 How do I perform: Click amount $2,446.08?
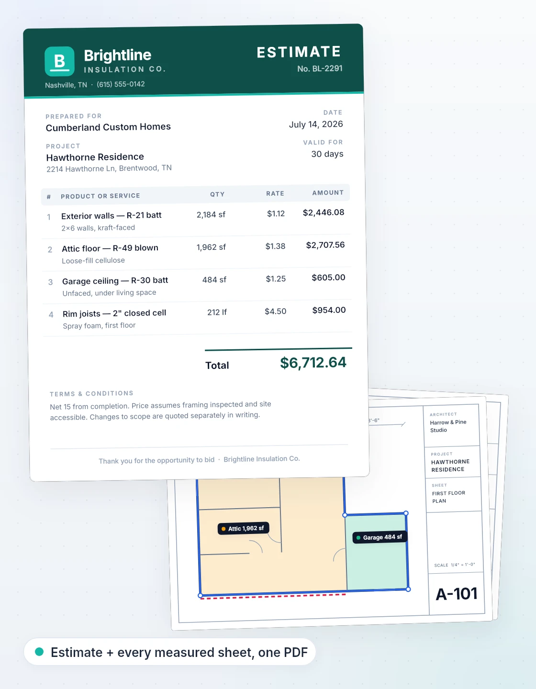click(x=324, y=212)
